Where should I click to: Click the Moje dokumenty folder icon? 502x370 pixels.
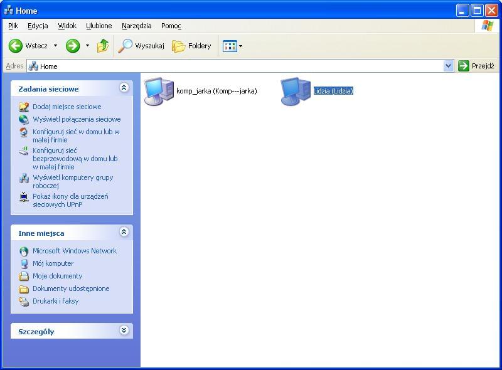(x=24, y=276)
